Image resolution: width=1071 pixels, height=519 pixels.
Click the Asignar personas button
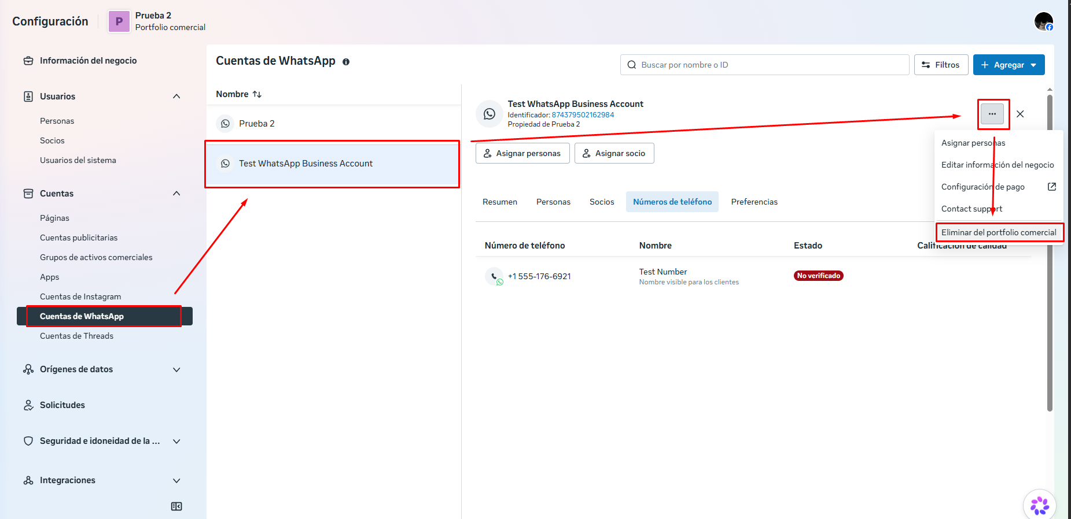coord(522,153)
